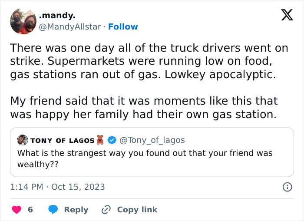304x221 pixels.
Task: Like the tweet with the heart icon
Action: [x=17, y=210]
